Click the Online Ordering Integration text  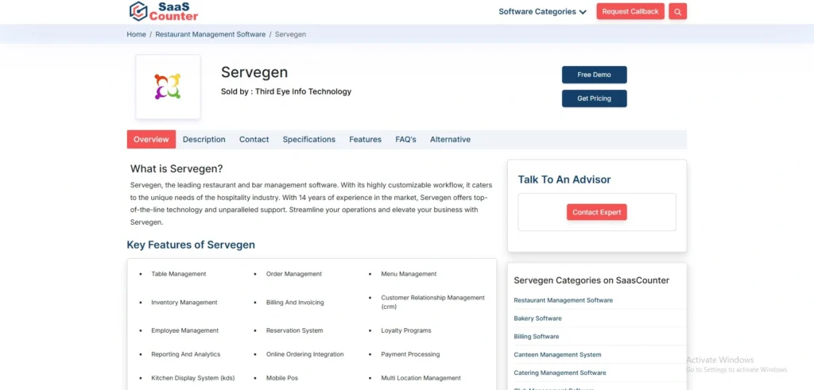(x=304, y=354)
